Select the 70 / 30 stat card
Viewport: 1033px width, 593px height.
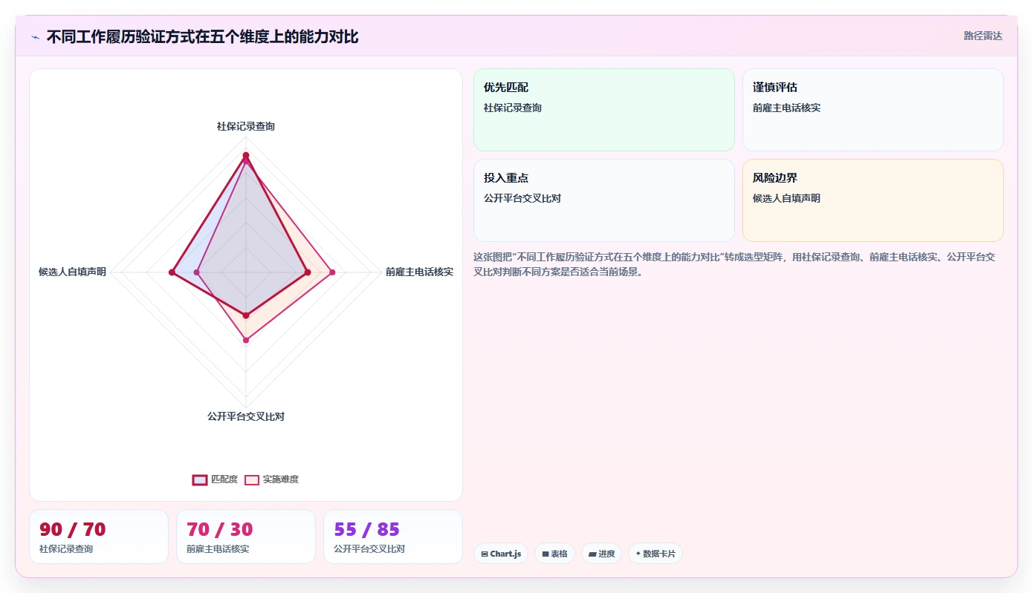click(x=246, y=537)
